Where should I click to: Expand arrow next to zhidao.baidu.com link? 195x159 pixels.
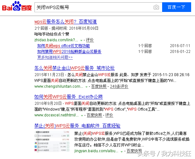(x=81, y=40)
